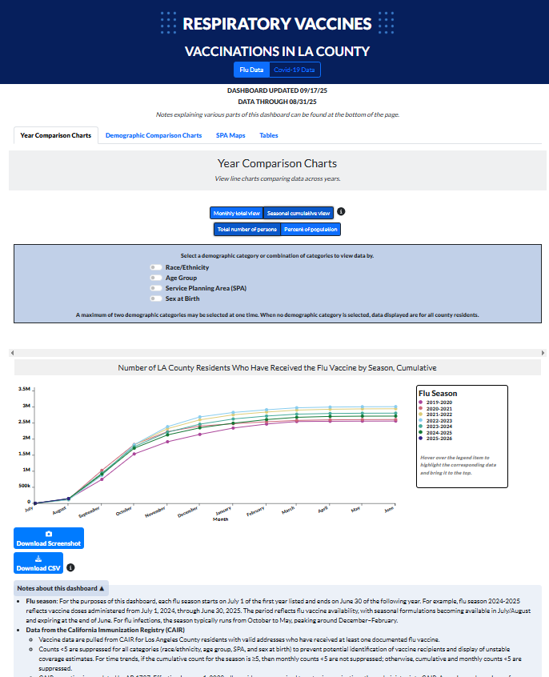Toggle Service Planning Area (SPA) filter
The height and width of the screenshot is (677, 549).
pos(155,288)
